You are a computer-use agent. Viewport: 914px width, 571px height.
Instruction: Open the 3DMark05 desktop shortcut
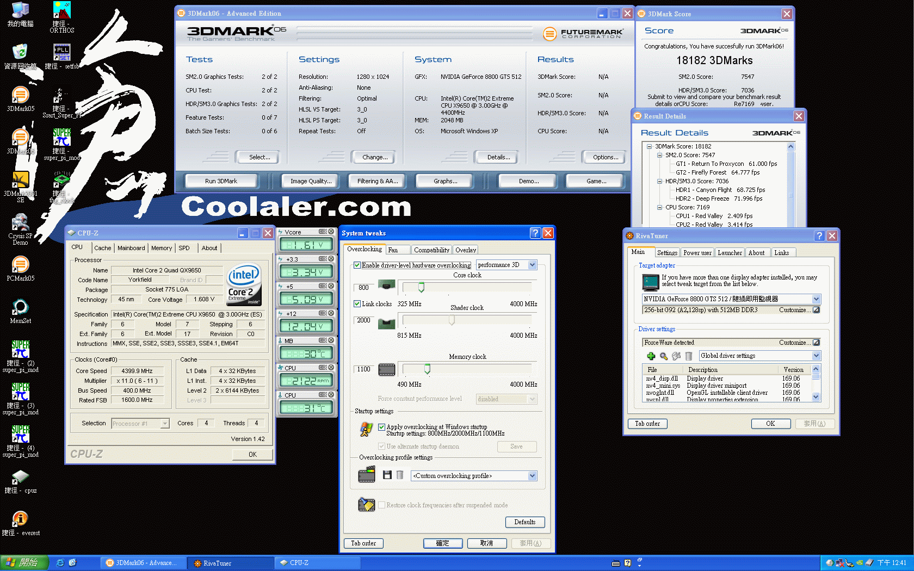21,98
